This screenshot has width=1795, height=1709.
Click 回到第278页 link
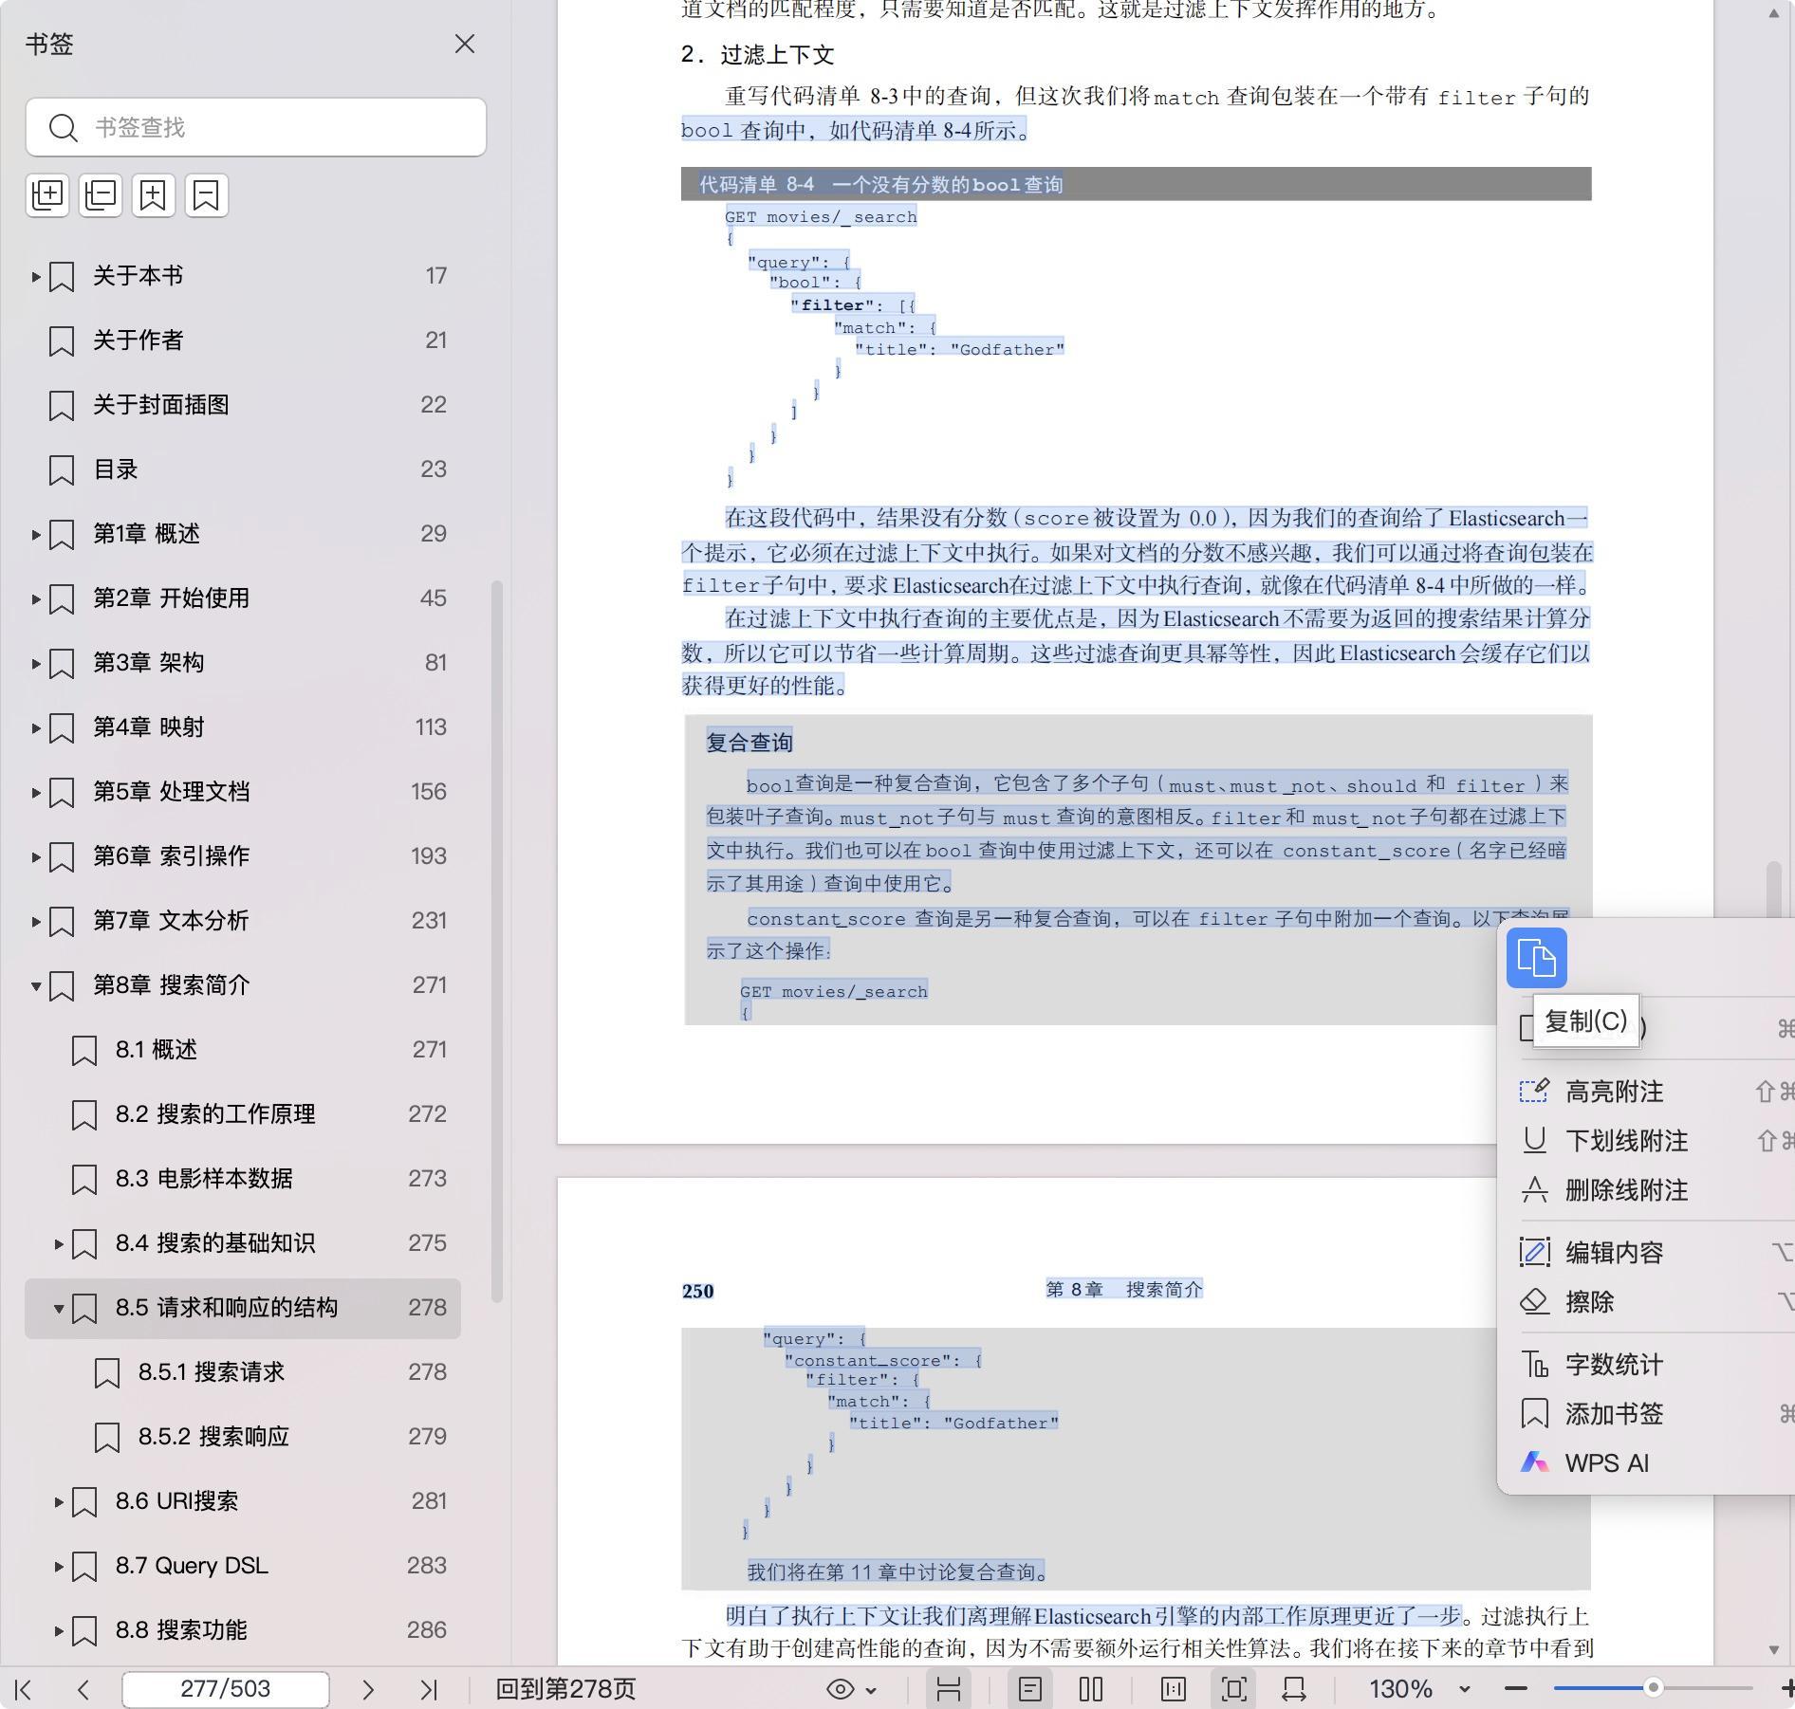(565, 1689)
